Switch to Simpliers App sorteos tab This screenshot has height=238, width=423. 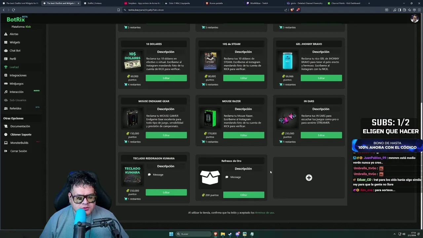(142, 3)
